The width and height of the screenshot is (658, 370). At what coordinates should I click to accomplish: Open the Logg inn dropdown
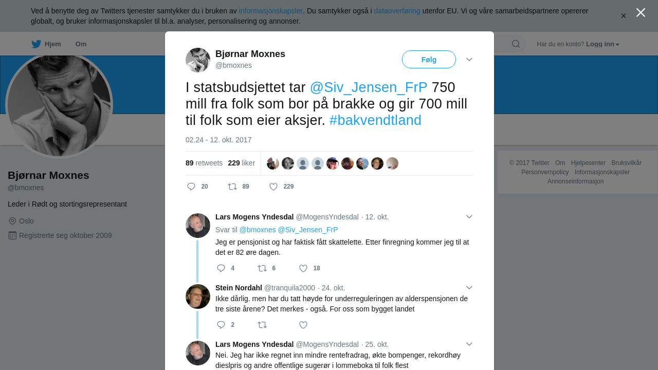pos(602,44)
